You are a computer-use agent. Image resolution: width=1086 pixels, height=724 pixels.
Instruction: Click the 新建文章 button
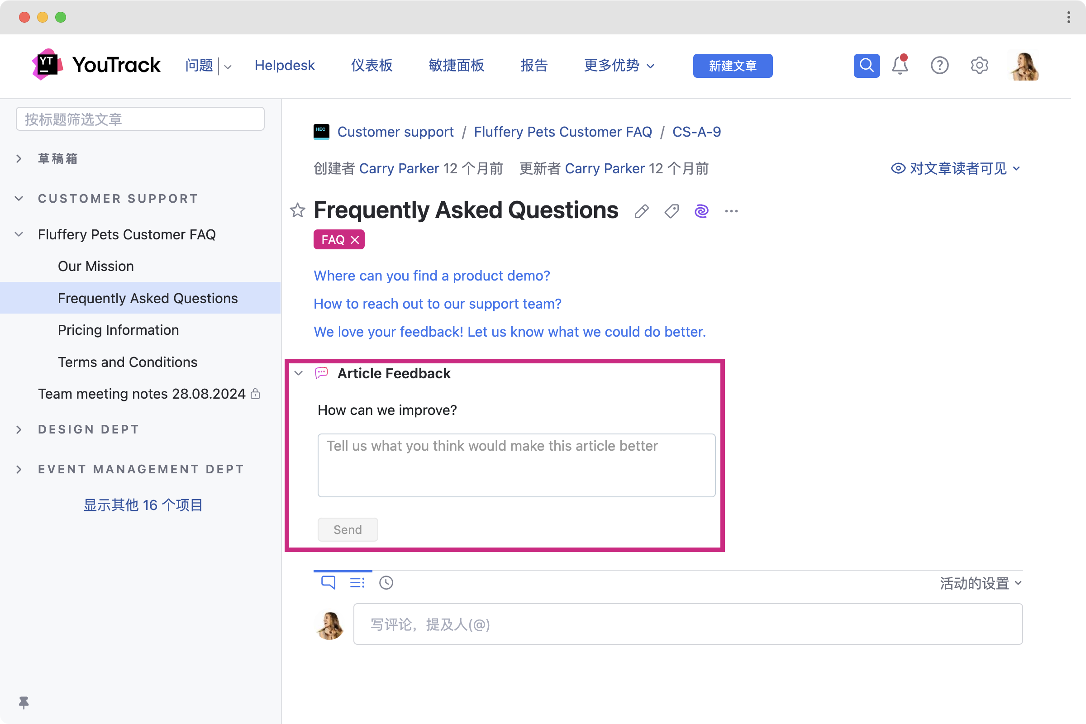pyautogui.click(x=732, y=66)
